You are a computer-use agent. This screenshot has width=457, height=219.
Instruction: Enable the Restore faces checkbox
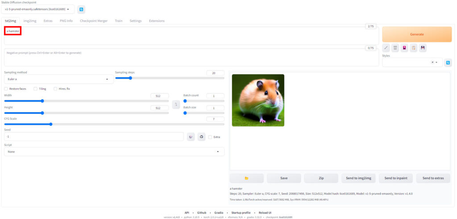(6, 89)
